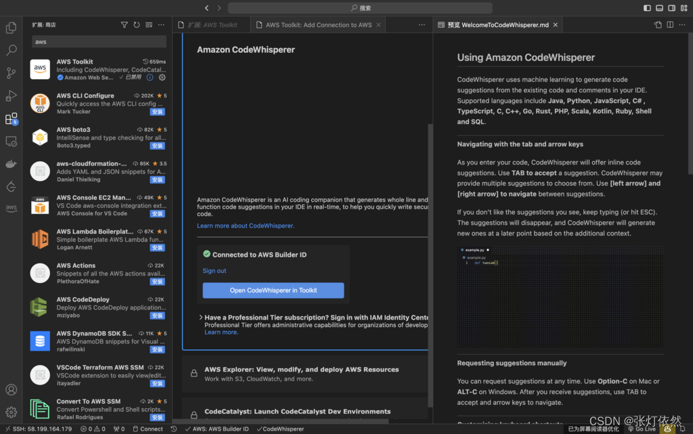
Task: Close the WelcomeToCodeWhisperer.md tab
Action: click(556, 25)
